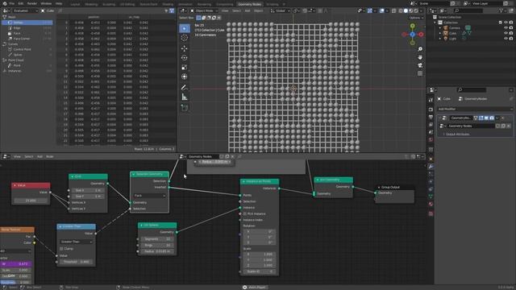The height and width of the screenshot is (290, 516).
Task: Open the Add Modifier dropdown
Action: click(475, 109)
